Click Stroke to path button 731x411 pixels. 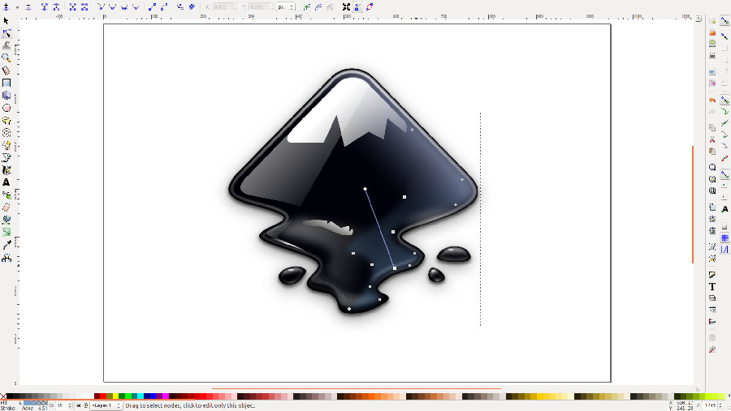(x=192, y=6)
